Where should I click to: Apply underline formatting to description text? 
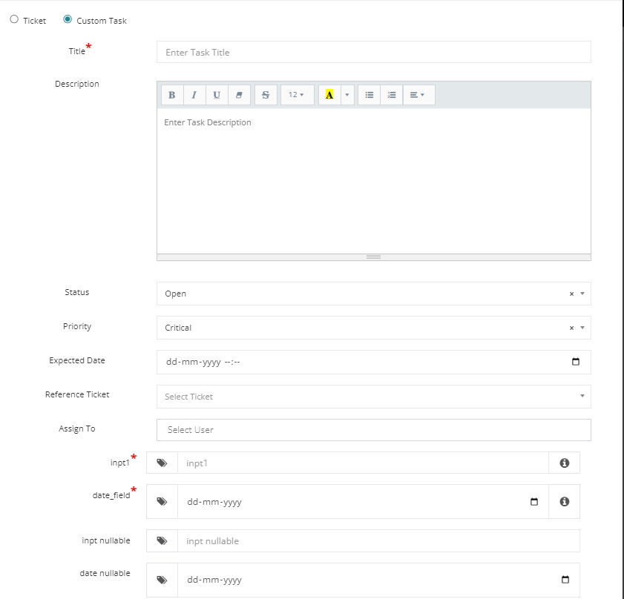pyautogui.click(x=216, y=94)
